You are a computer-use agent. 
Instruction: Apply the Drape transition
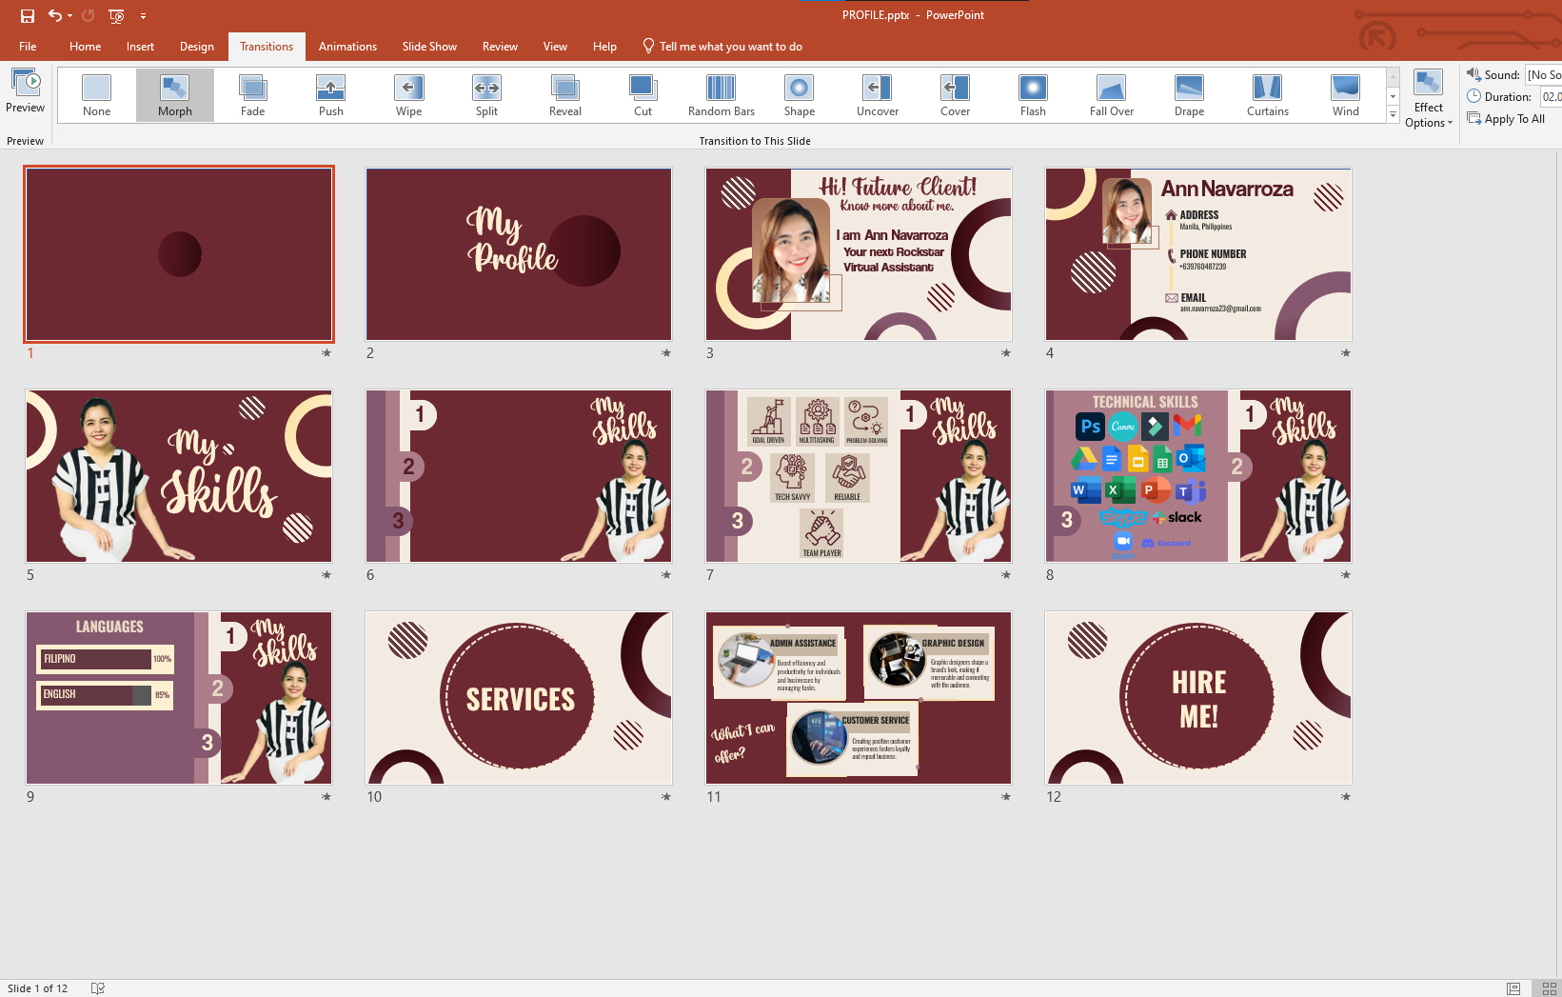coord(1190,96)
